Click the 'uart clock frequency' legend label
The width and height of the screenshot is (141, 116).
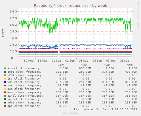tap(24, 86)
